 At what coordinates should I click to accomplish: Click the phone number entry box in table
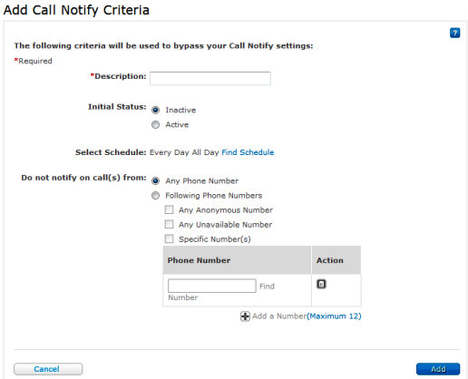point(212,286)
